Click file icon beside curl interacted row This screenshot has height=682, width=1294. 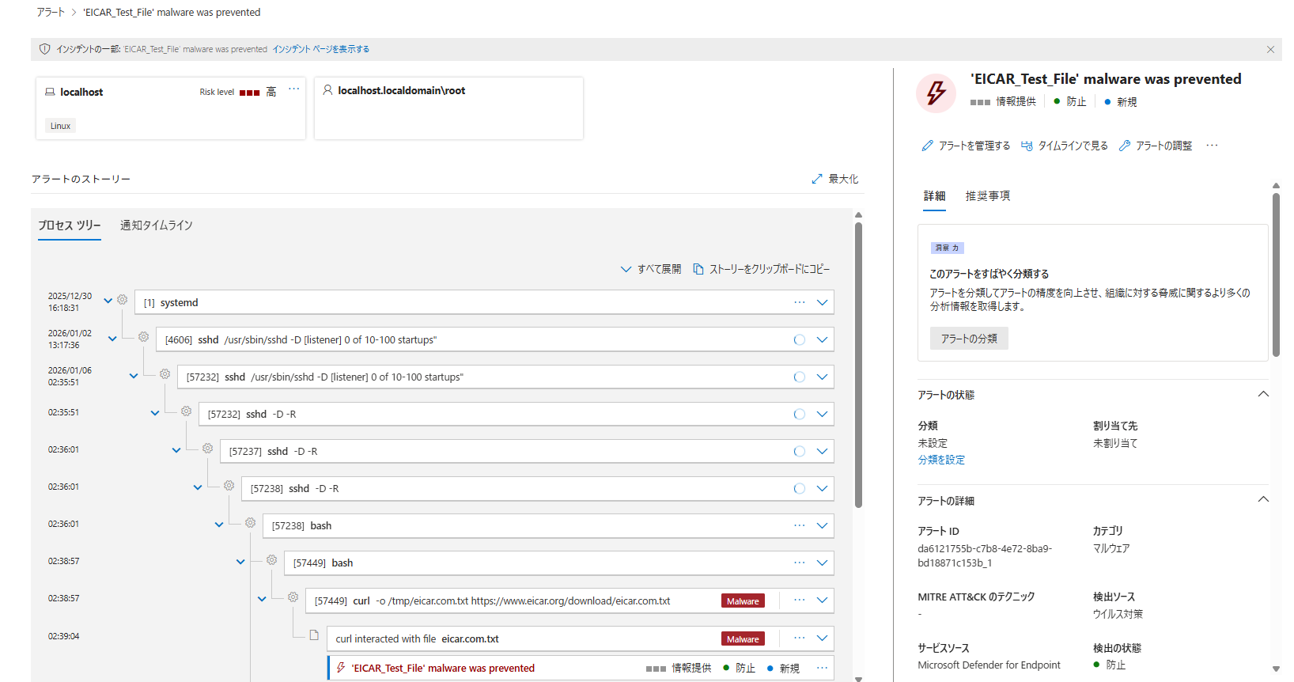(x=314, y=635)
